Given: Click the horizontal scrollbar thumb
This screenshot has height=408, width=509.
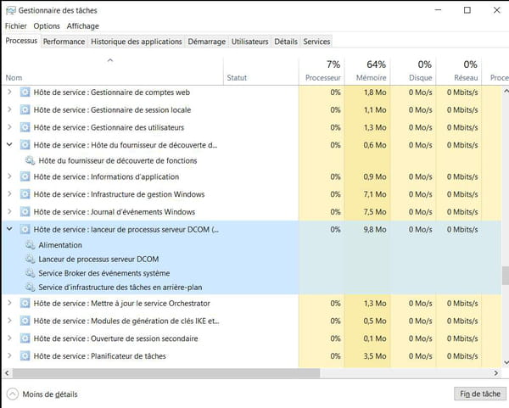Looking at the screenshot, I should [165, 373].
